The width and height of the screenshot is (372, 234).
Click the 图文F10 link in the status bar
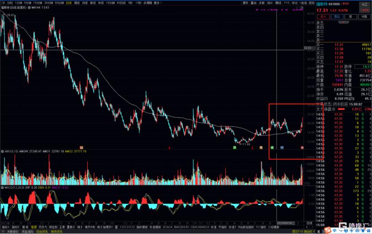pos(298,231)
